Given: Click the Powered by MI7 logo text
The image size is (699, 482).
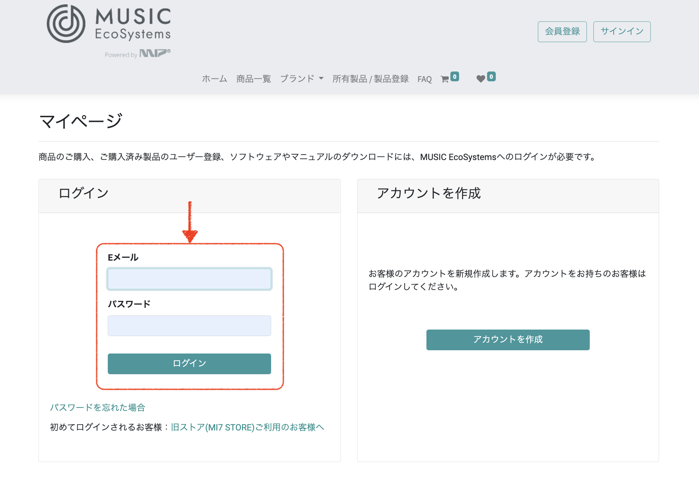Looking at the screenshot, I should point(138,54).
